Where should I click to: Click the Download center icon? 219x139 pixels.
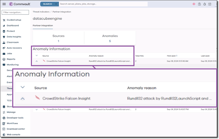[x=4, y=129]
